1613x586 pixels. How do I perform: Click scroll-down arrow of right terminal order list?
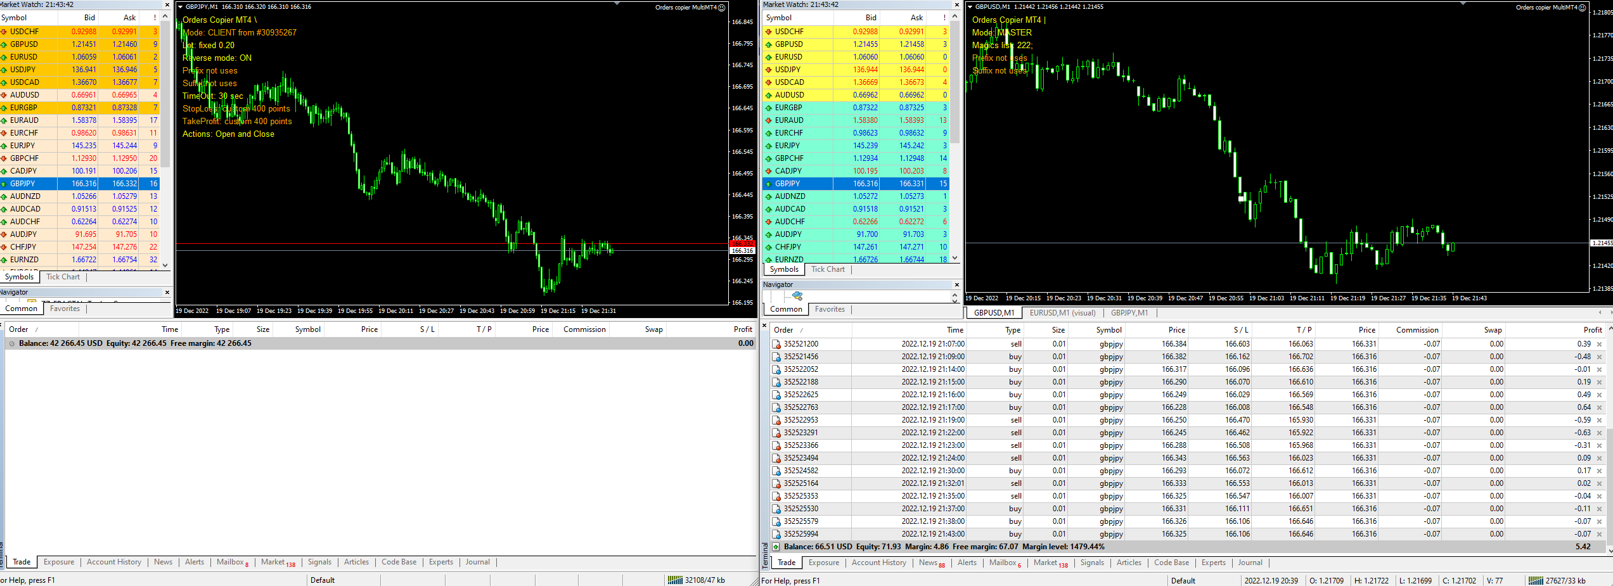point(1610,551)
